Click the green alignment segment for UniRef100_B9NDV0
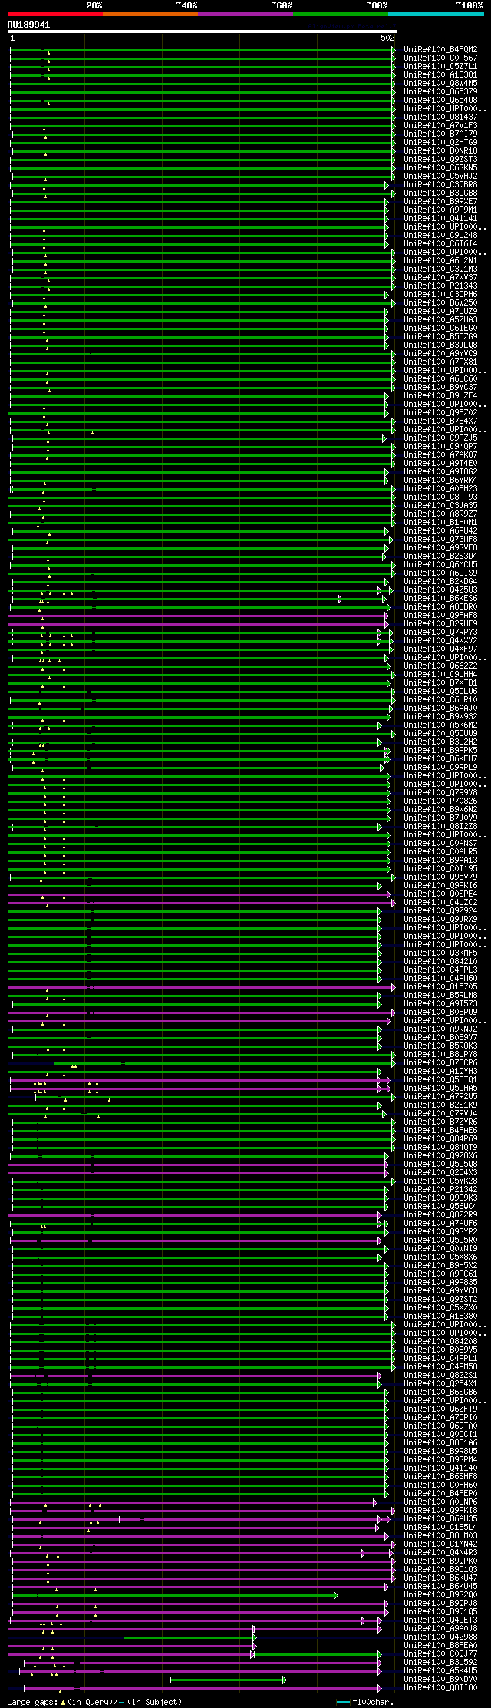 (228, 1679)
